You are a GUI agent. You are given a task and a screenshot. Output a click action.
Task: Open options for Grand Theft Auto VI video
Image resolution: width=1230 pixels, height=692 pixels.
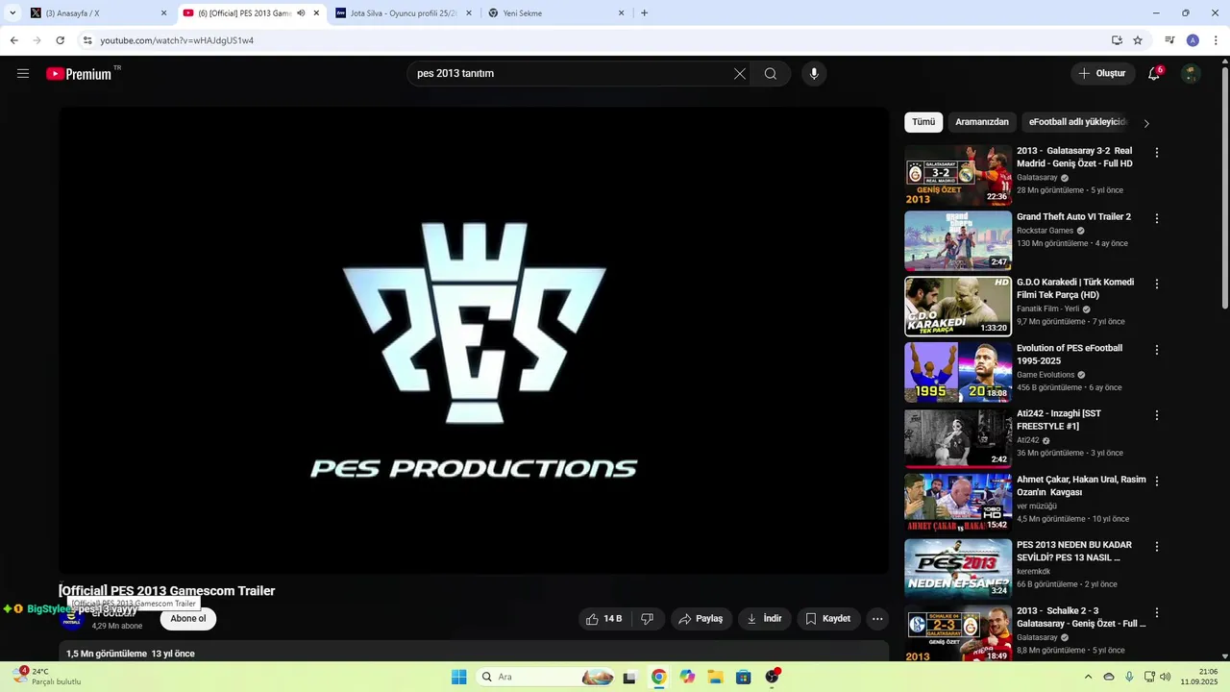pos(1157,218)
